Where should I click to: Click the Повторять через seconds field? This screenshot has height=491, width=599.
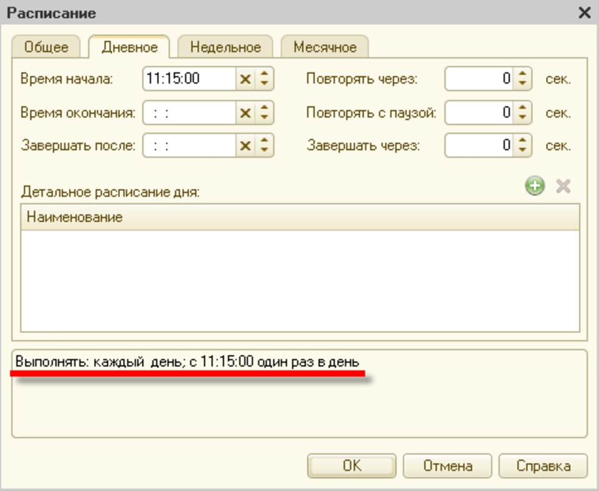(x=480, y=79)
